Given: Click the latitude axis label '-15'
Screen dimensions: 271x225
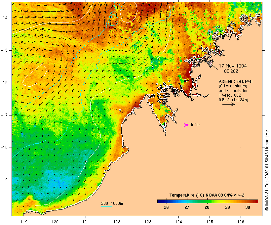Looking at the screenshot, I should (4, 50).
